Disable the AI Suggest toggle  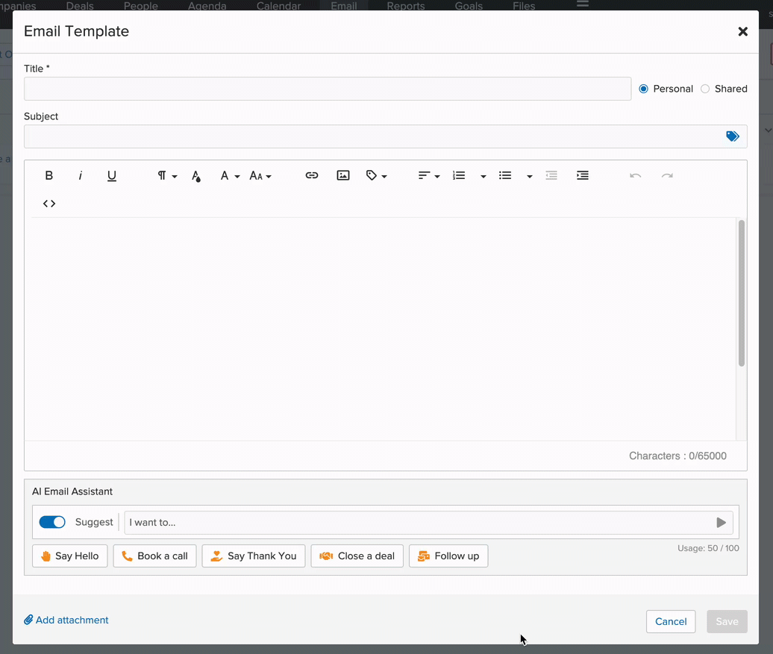[x=52, y=522]
